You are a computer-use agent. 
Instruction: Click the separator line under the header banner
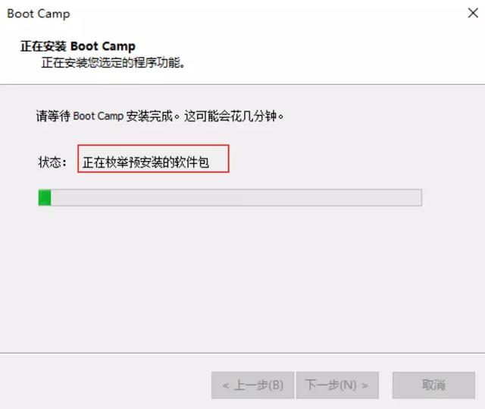tap(242, 84)
